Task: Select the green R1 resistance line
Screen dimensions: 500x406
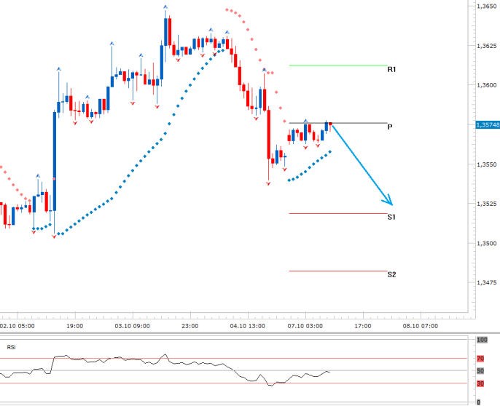Action: (338, 65)
